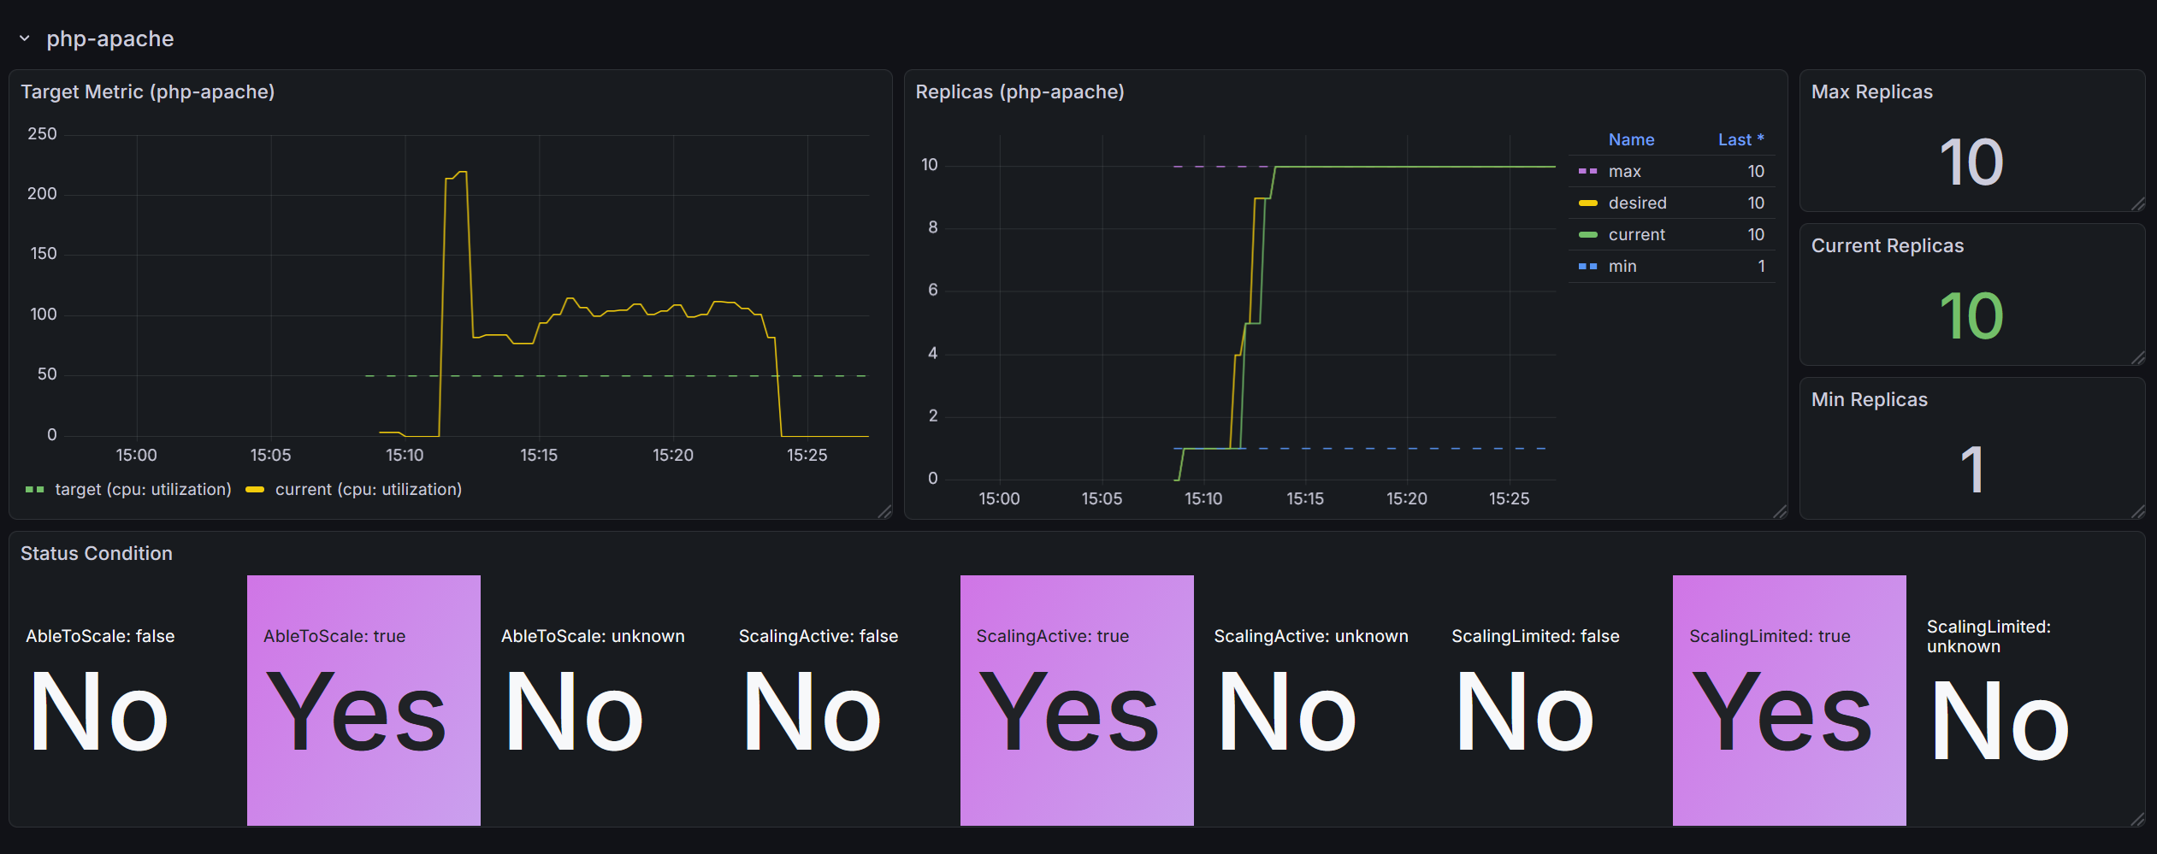
Task: Sort the Replicas legend by Last *
Action: pos(1741,139)
